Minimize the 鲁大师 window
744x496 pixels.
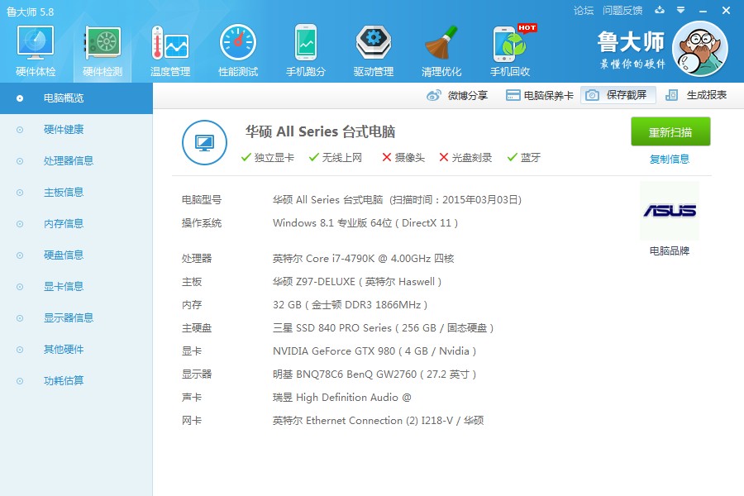703,11
